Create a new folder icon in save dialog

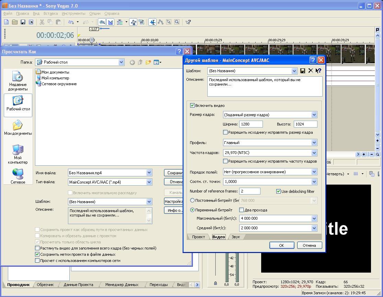click(x=148, y=62)
